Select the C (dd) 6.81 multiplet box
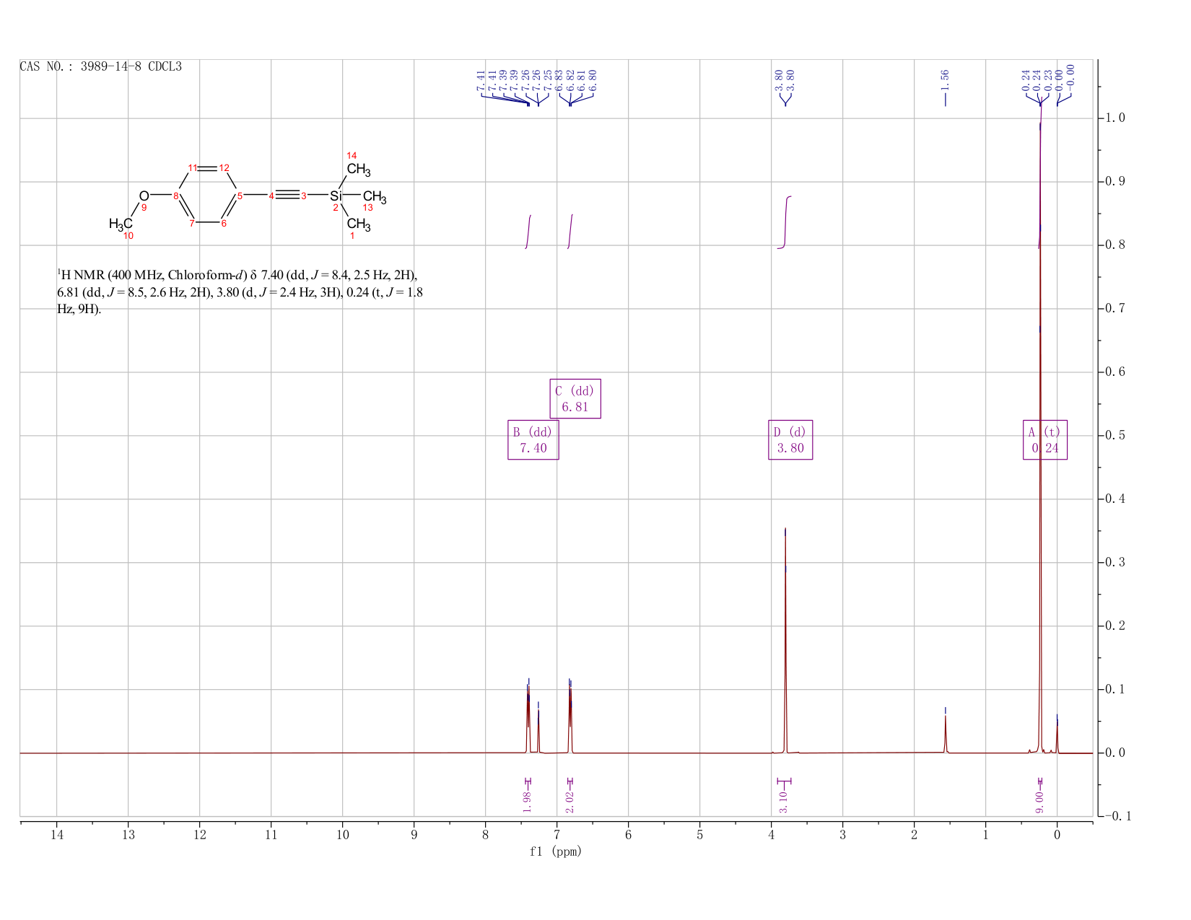This screenshot has height=920, width=1191. (x=575, y=398)
